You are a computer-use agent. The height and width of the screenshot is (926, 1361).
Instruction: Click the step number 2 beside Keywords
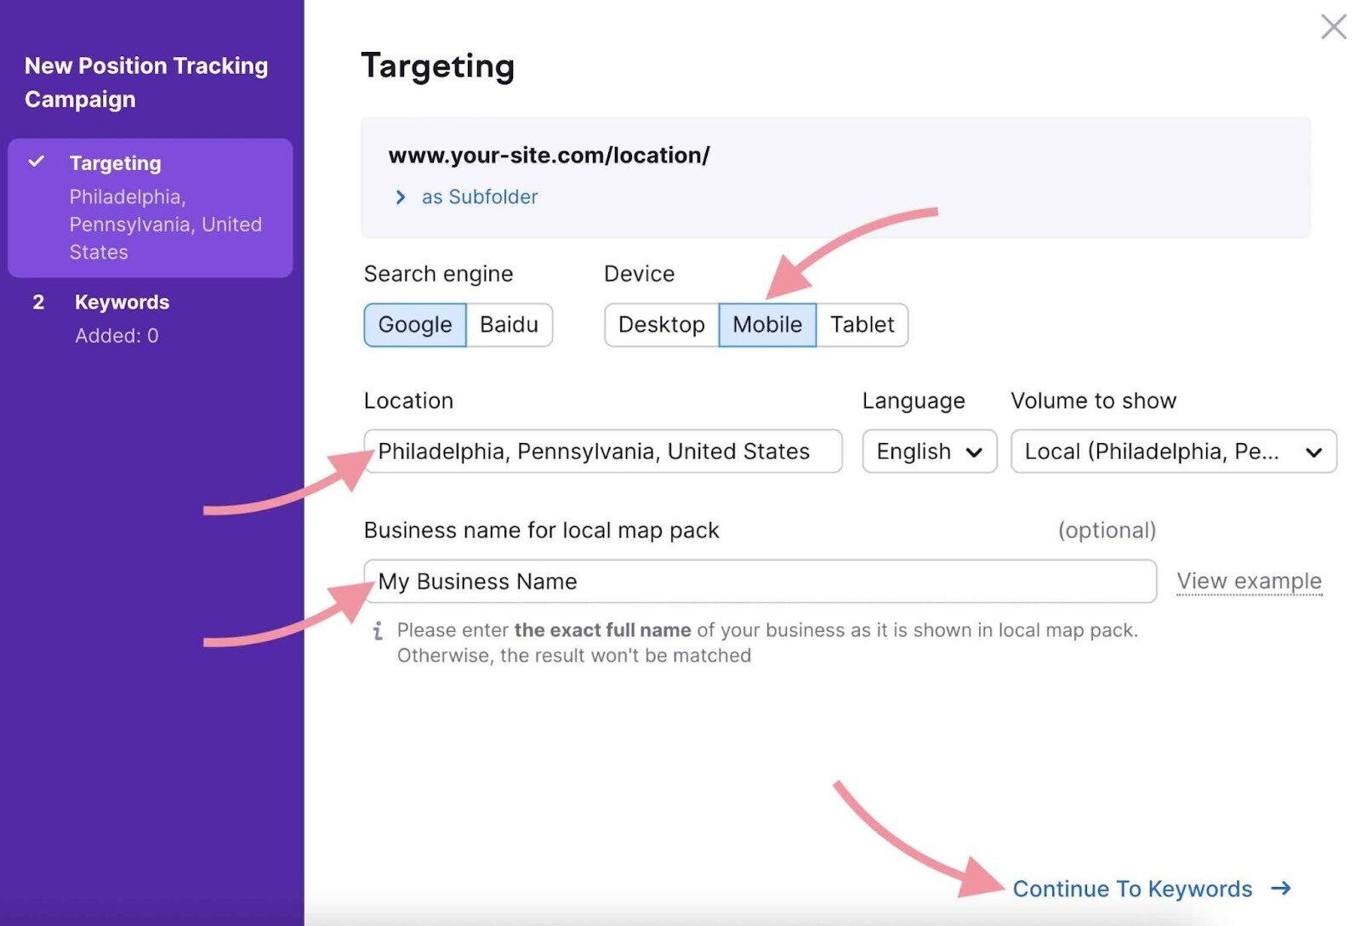(x=38, y=303)
